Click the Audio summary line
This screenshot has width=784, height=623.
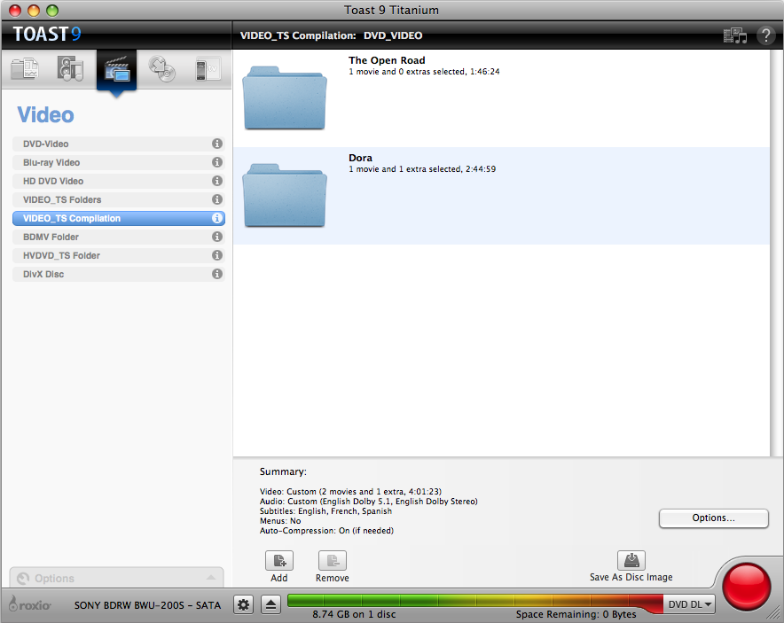[x=369, y=502]
